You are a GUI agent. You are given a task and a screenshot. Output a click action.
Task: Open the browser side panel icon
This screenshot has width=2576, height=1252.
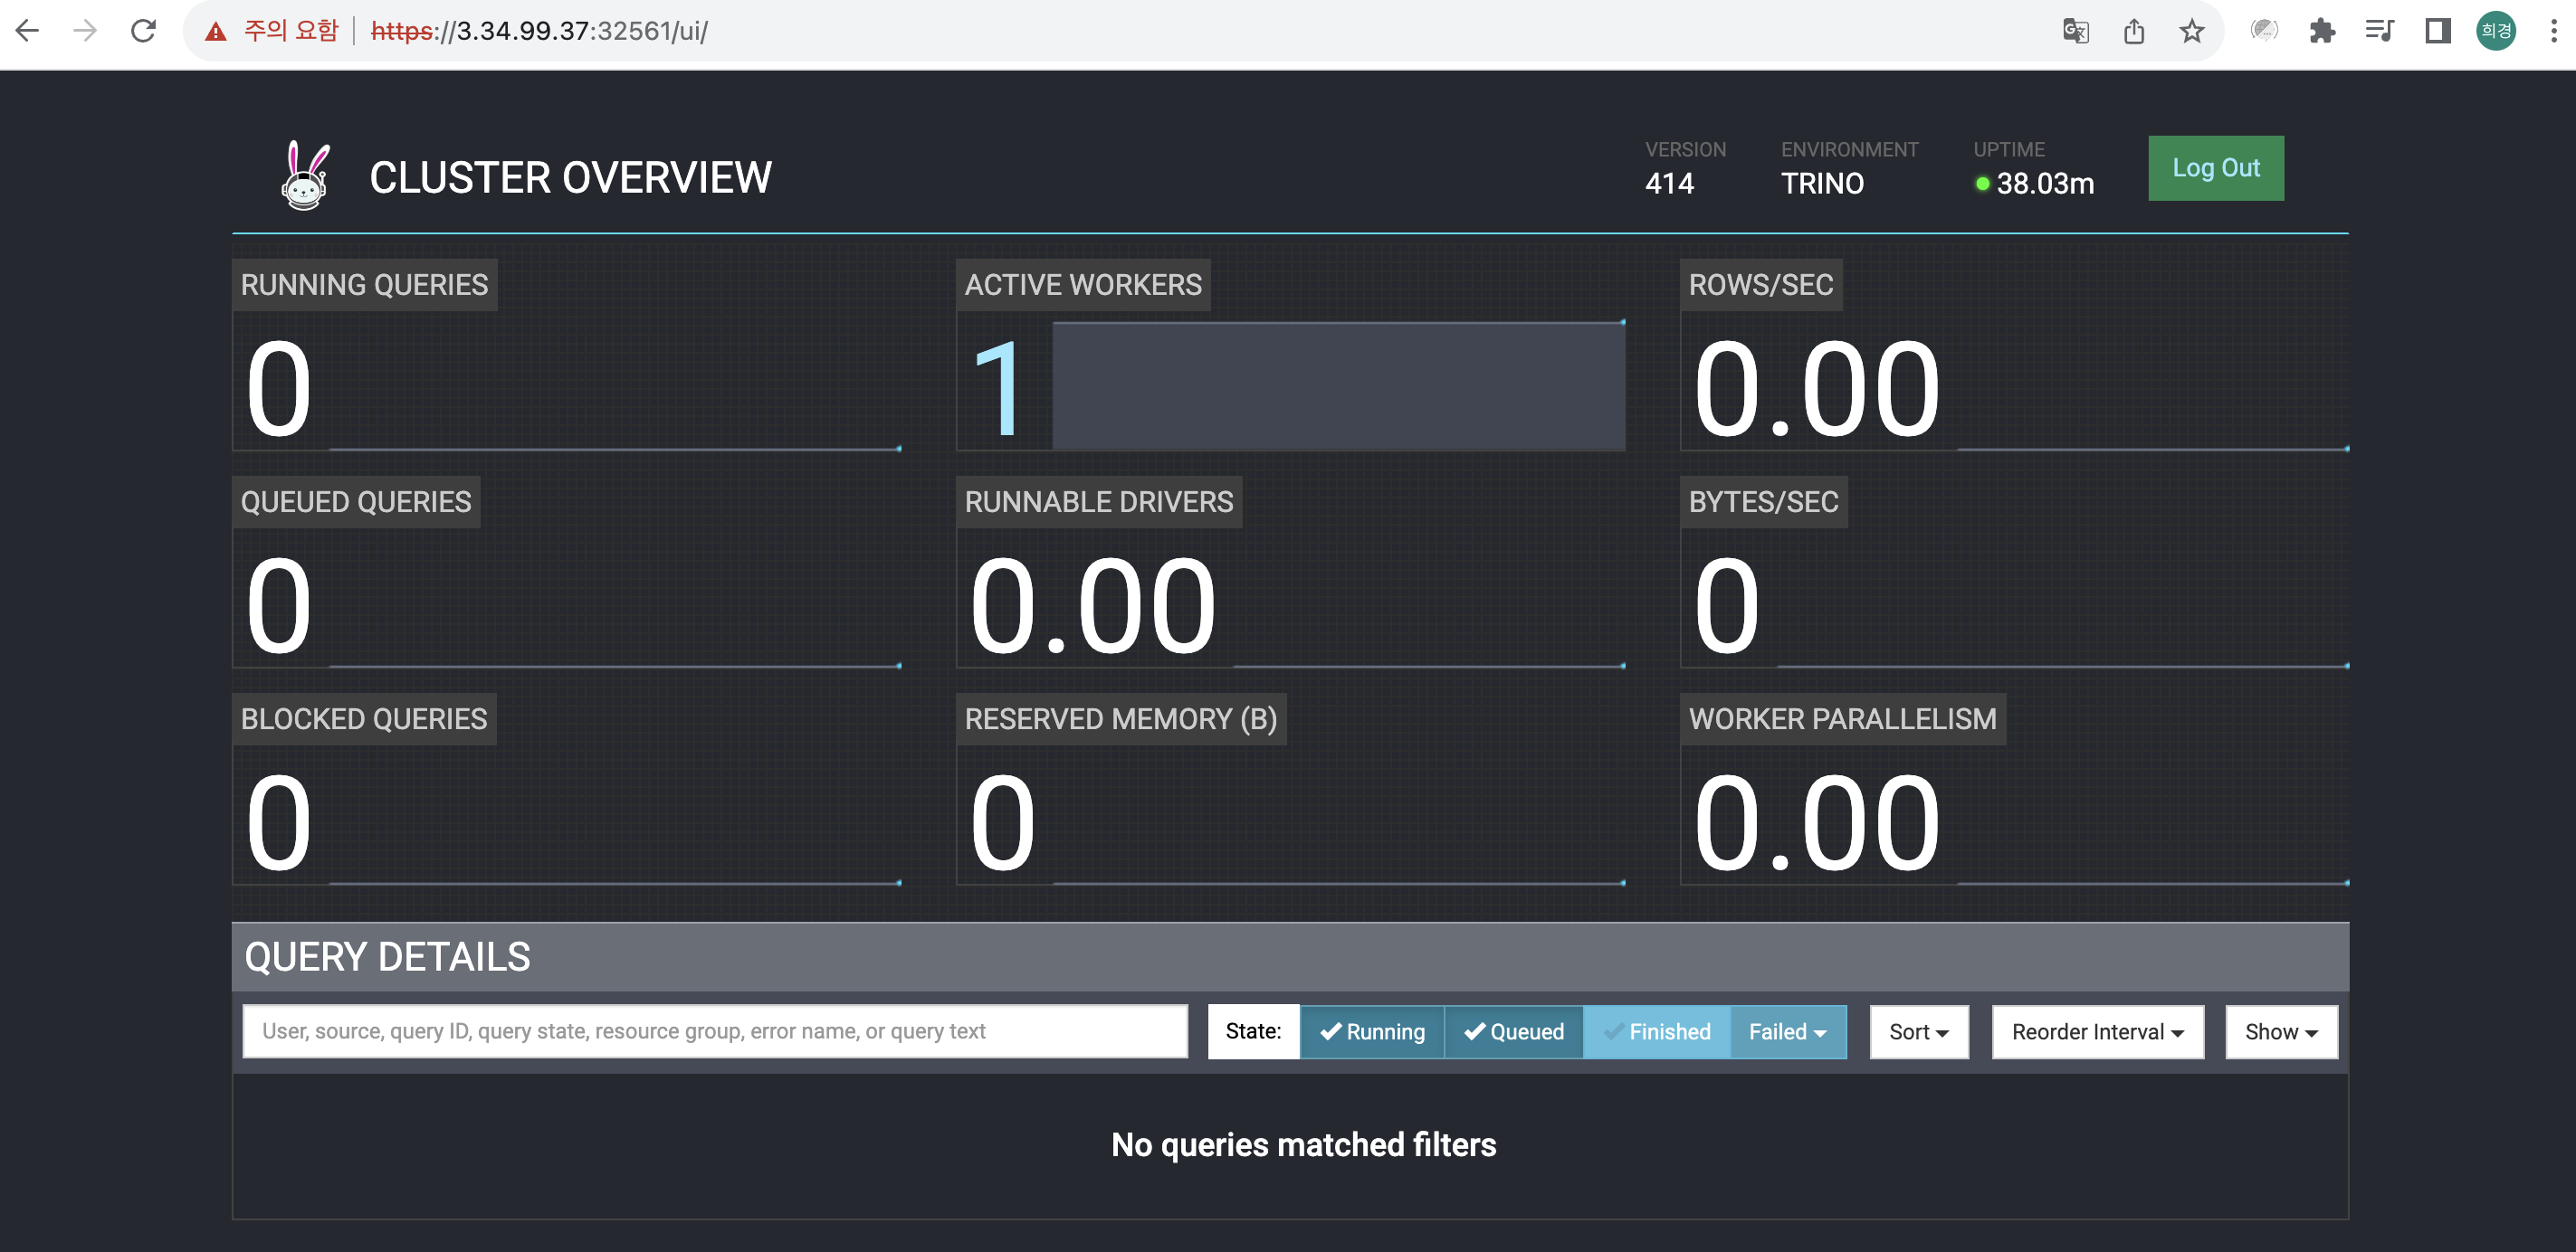(x=2438, y=31)
